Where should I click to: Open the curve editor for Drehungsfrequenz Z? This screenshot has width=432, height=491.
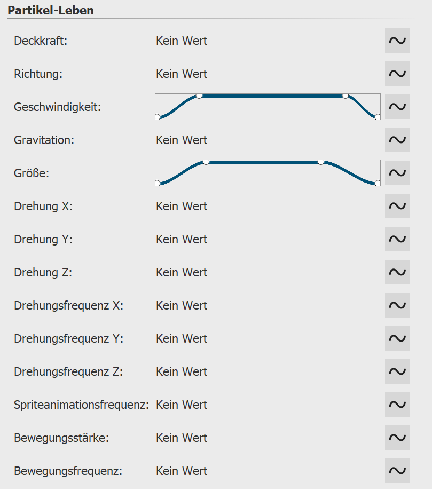(397, 371)
